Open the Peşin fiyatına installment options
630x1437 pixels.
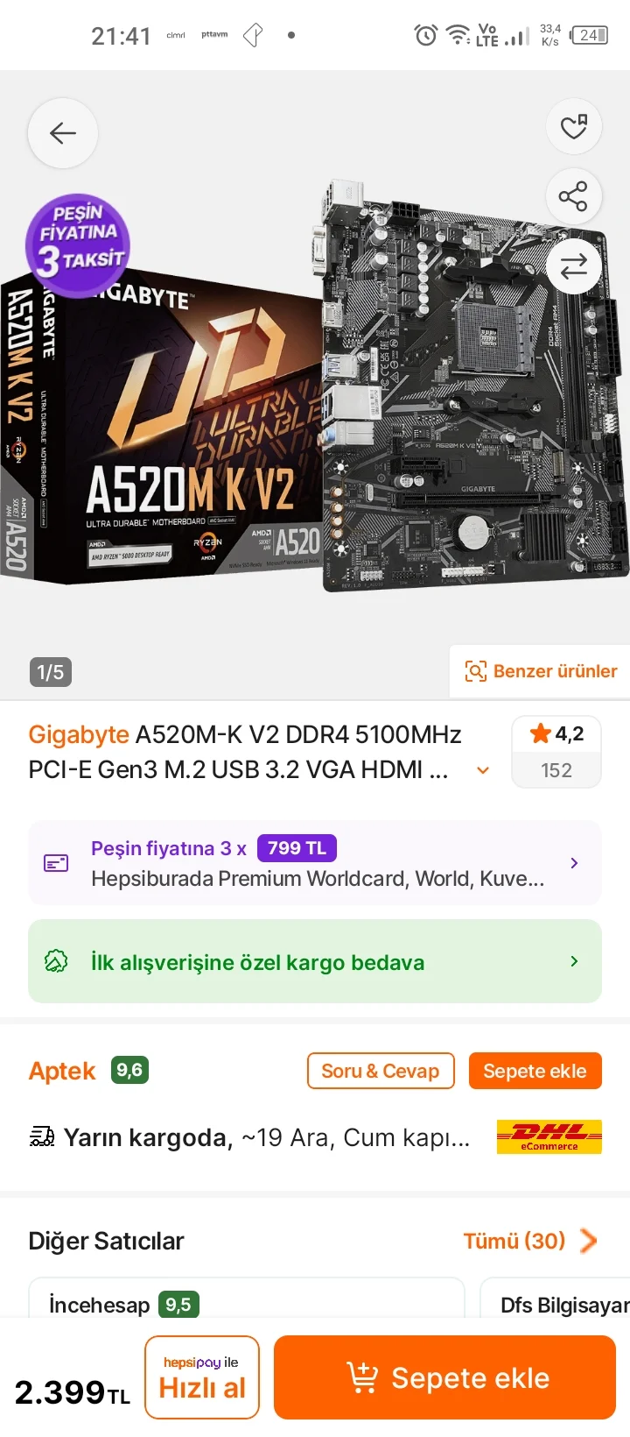click(315, 863)
